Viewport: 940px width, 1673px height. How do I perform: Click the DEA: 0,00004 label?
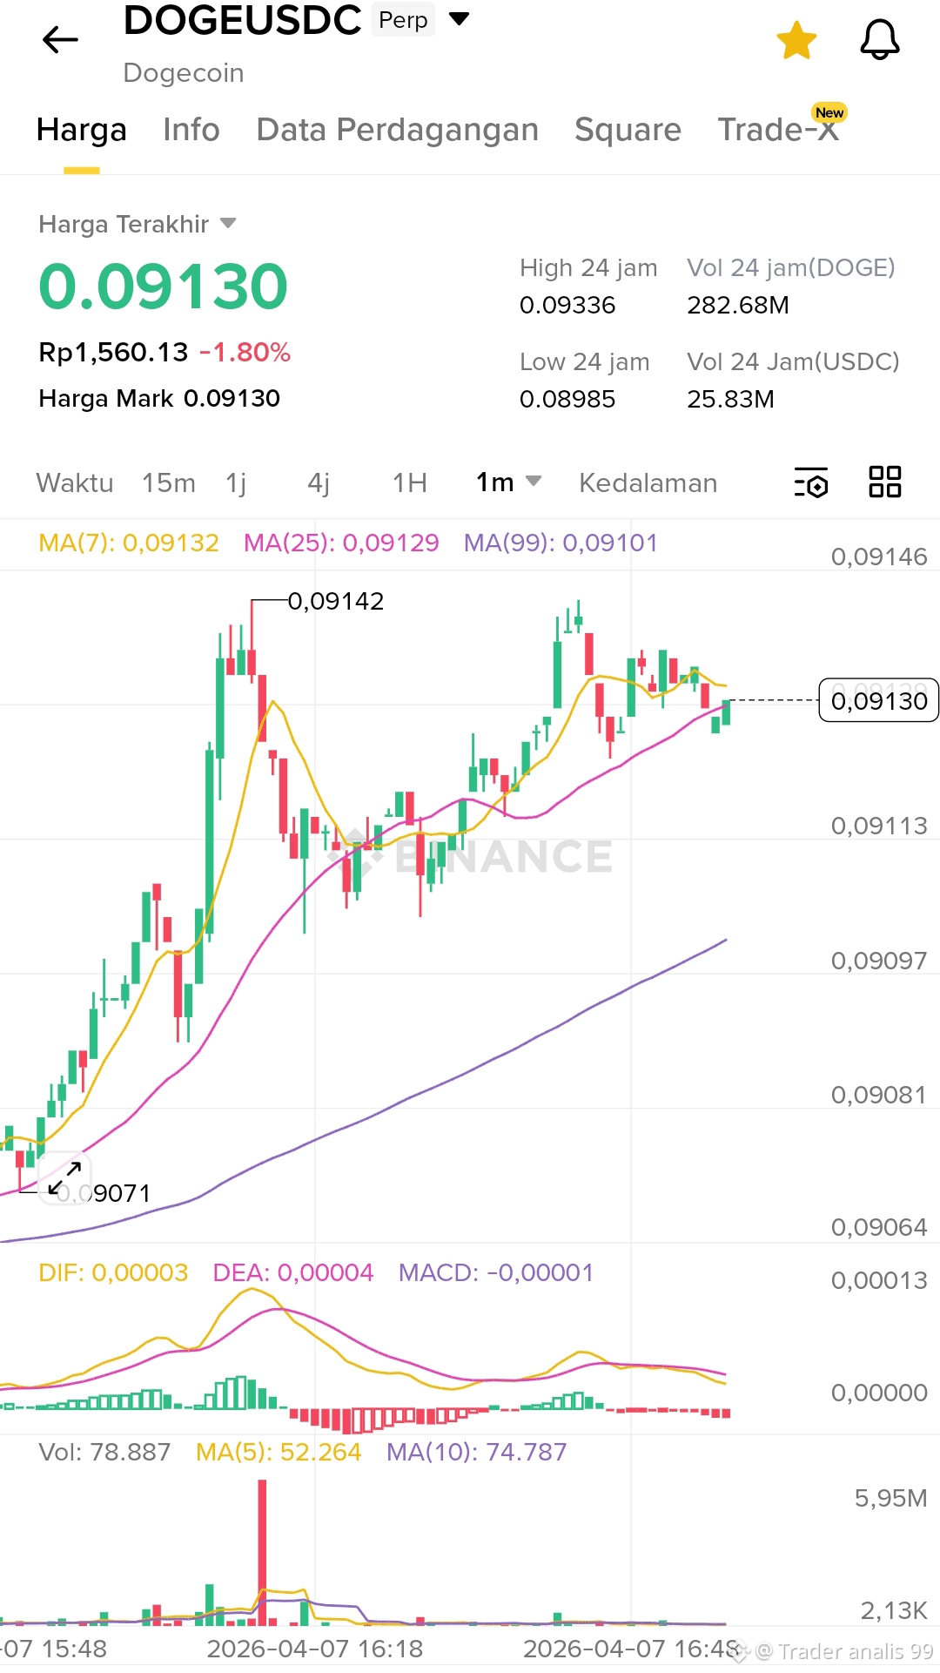(x=293, y=1272)
